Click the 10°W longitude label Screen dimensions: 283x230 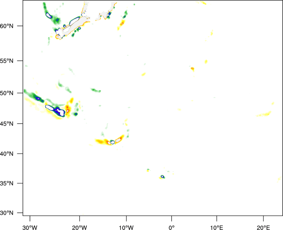pos(126,228)
